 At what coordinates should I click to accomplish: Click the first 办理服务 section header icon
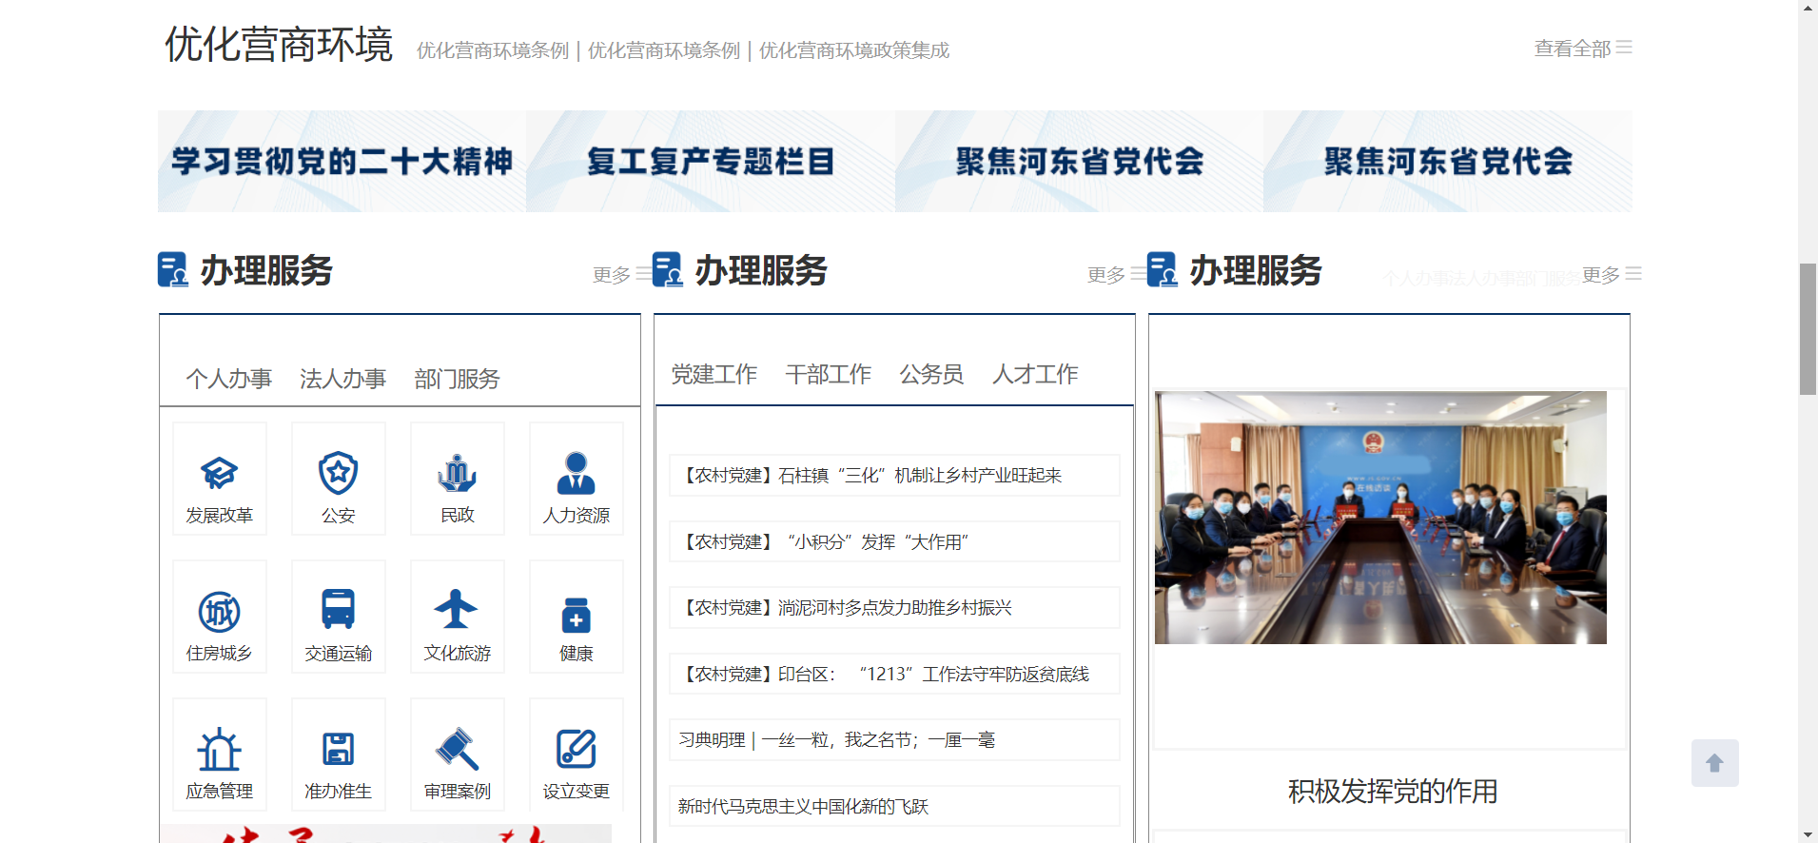pyautogui.click(x=173, y=269)
